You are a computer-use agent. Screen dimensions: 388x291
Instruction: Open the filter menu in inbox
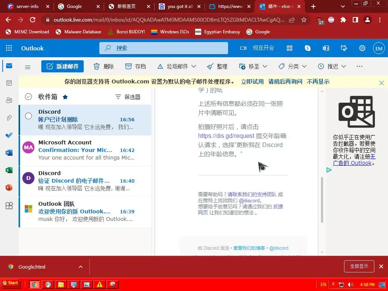(x=128, y=97)
